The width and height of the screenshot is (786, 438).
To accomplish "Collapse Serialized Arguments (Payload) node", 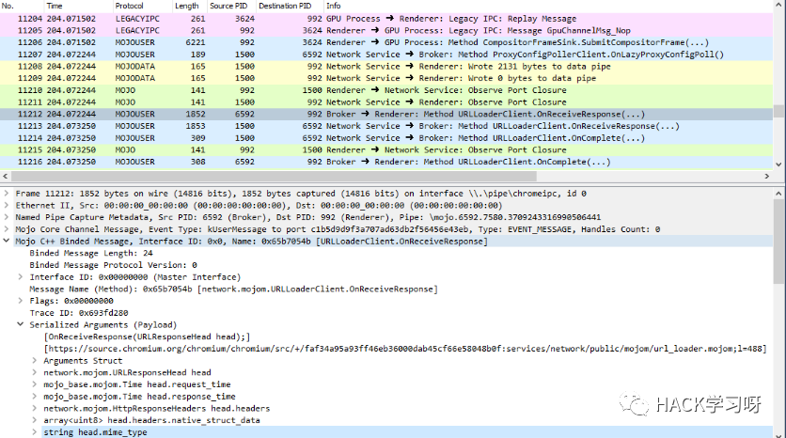I will tap(20, 324).
